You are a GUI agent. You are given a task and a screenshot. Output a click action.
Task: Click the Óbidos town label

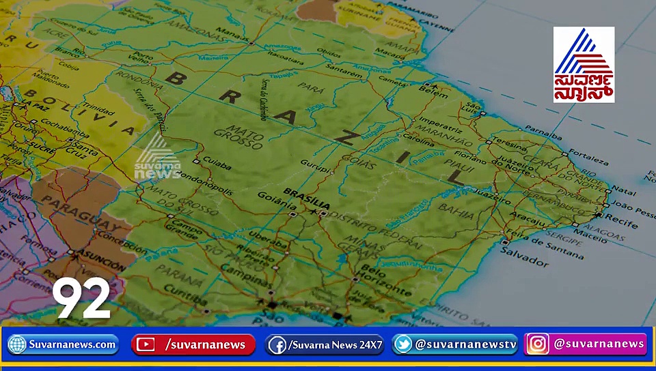pos(329,53)
